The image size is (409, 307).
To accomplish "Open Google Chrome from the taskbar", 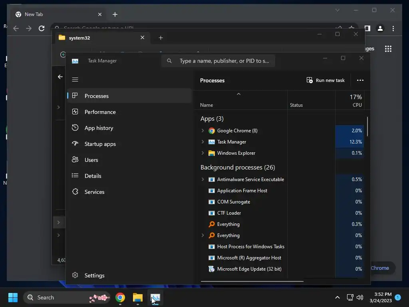I will pos(120,297).
